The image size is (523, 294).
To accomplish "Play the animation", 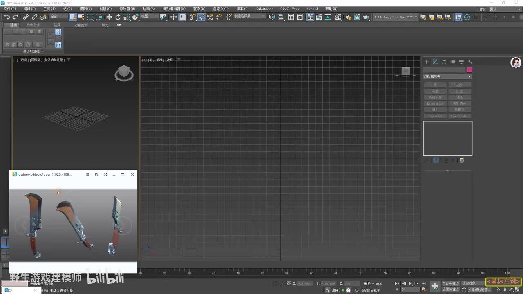I will [x=410, y=283].
